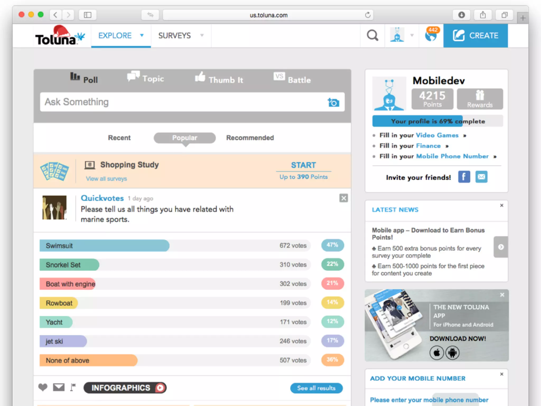Switch to the Recommended feed filter
Screen dimensions: 541x406
[x=250, y=138]
